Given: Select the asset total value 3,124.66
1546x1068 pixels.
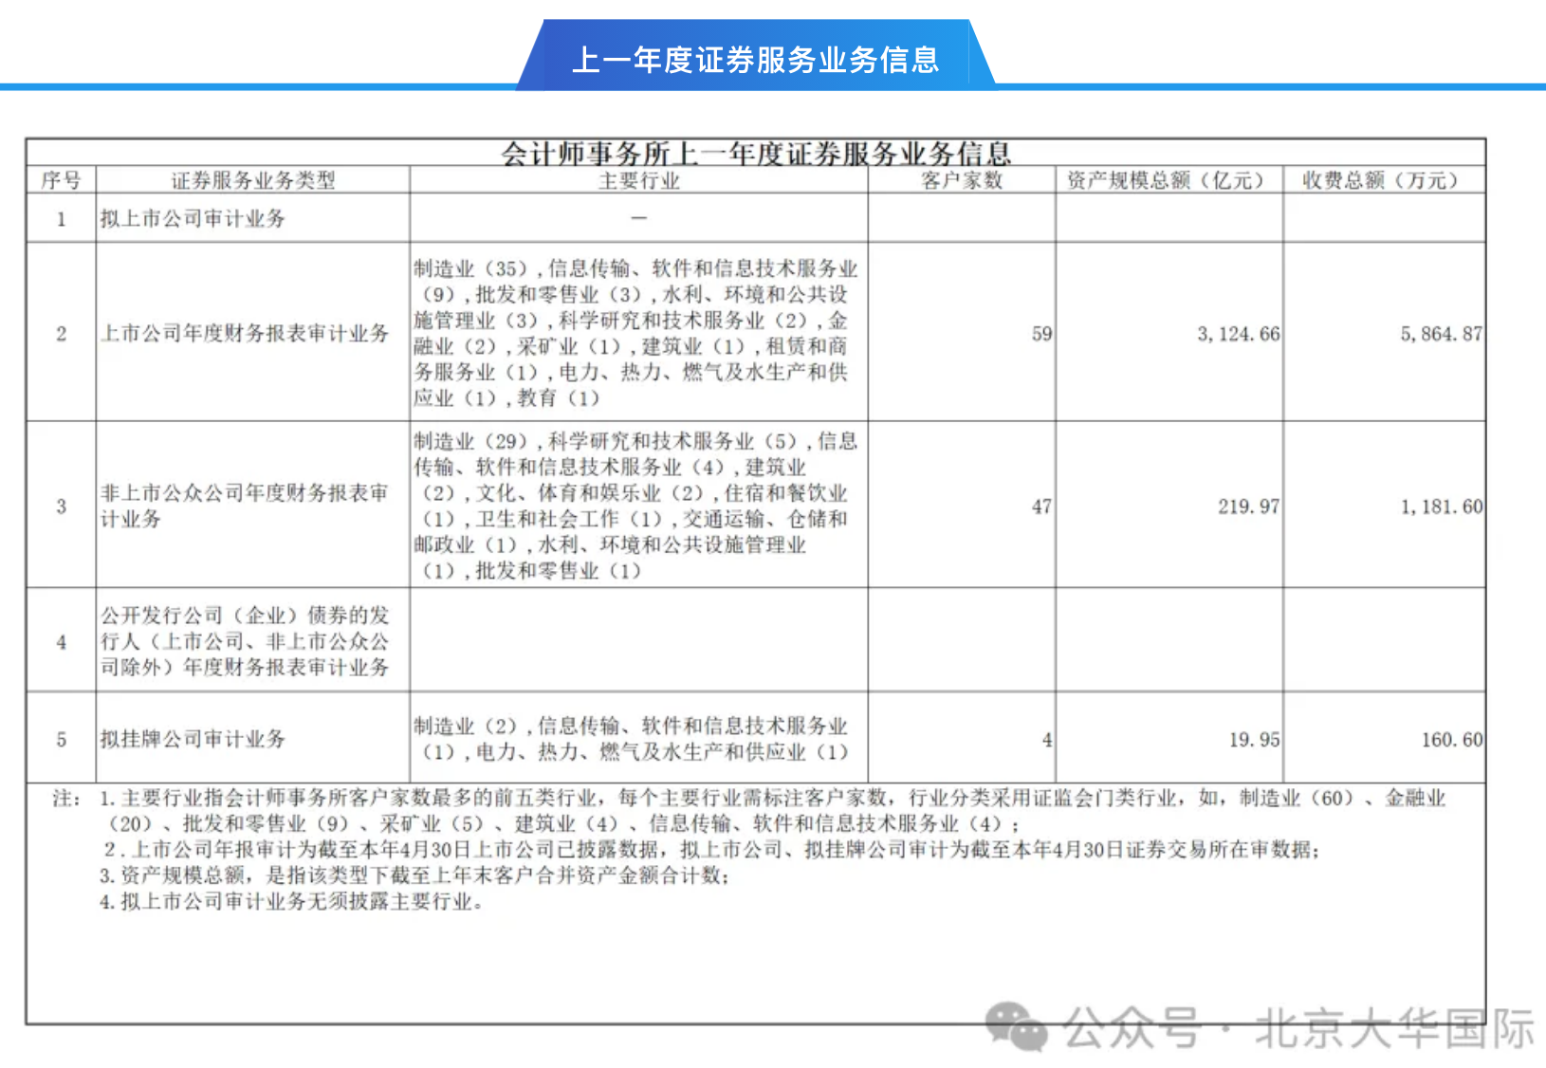Looking at the screenshot, I should [x=1238, y=334].
